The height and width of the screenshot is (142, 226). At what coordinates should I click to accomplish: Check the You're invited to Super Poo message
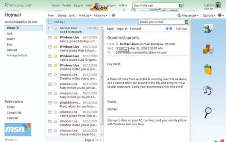[x=50, y=131]
